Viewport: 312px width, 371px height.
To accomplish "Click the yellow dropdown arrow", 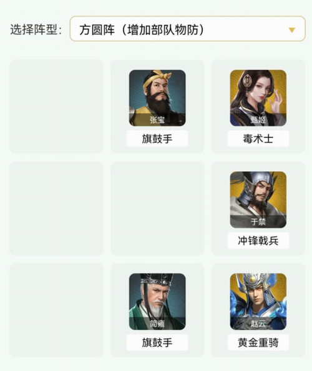I will (292, 30).
